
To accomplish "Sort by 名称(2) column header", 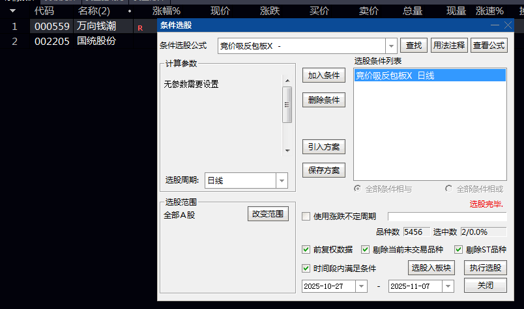I will (94, 11).
